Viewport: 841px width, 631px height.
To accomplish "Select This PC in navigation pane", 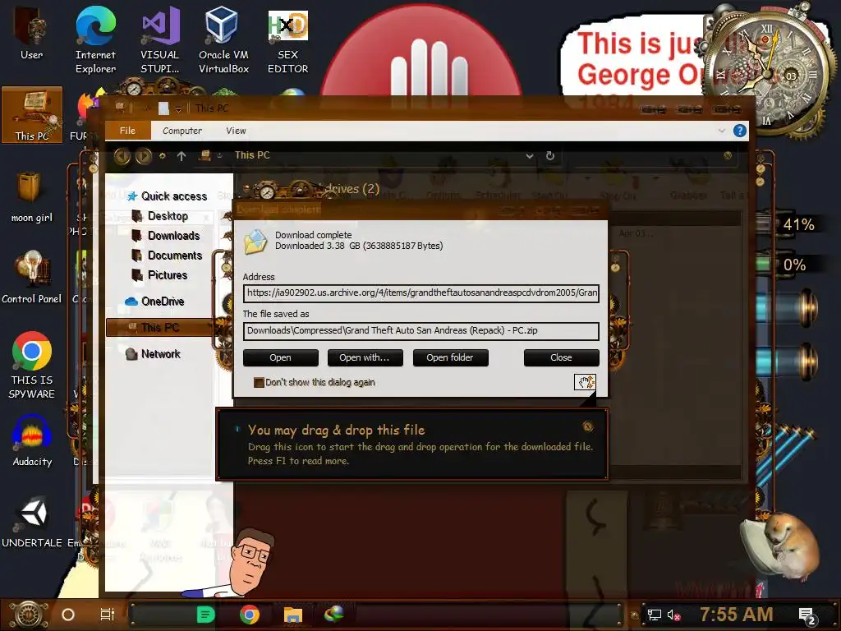I will 160,327.
